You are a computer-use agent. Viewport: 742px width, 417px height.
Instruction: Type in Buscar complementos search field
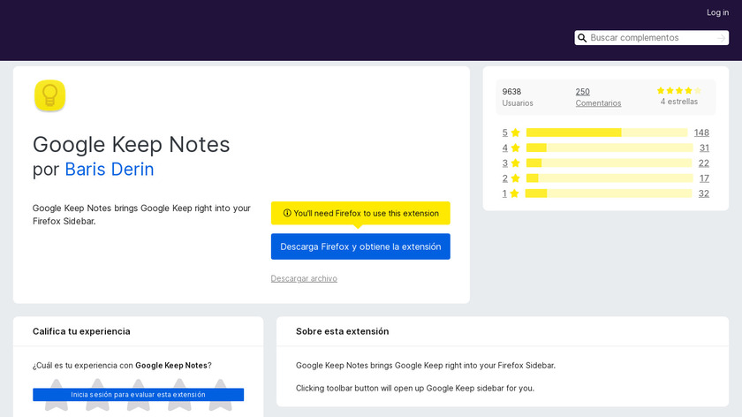click(x=652, y=38)
